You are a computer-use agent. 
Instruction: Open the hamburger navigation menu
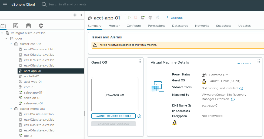(x=5, y=4)
